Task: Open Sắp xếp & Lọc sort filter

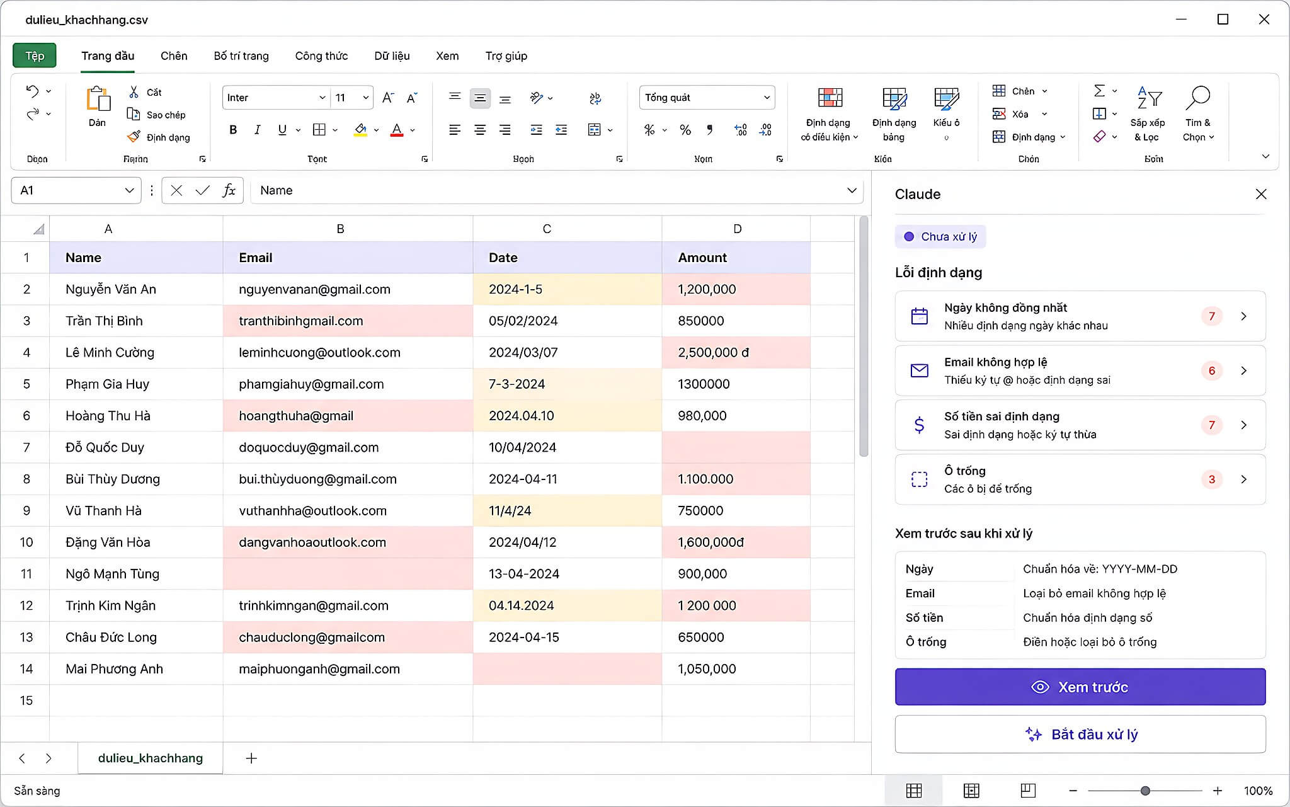Action: 1148,114
